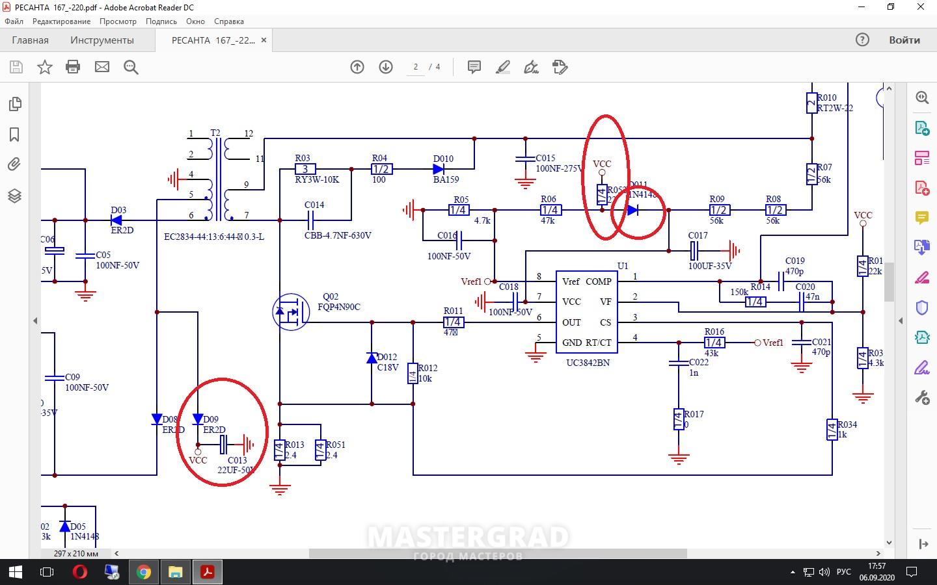Image resolution: width=937 pixels, height=585 pixels.
Task: Open Fill & Sign tool in right pane
Action: click(922, 278)
